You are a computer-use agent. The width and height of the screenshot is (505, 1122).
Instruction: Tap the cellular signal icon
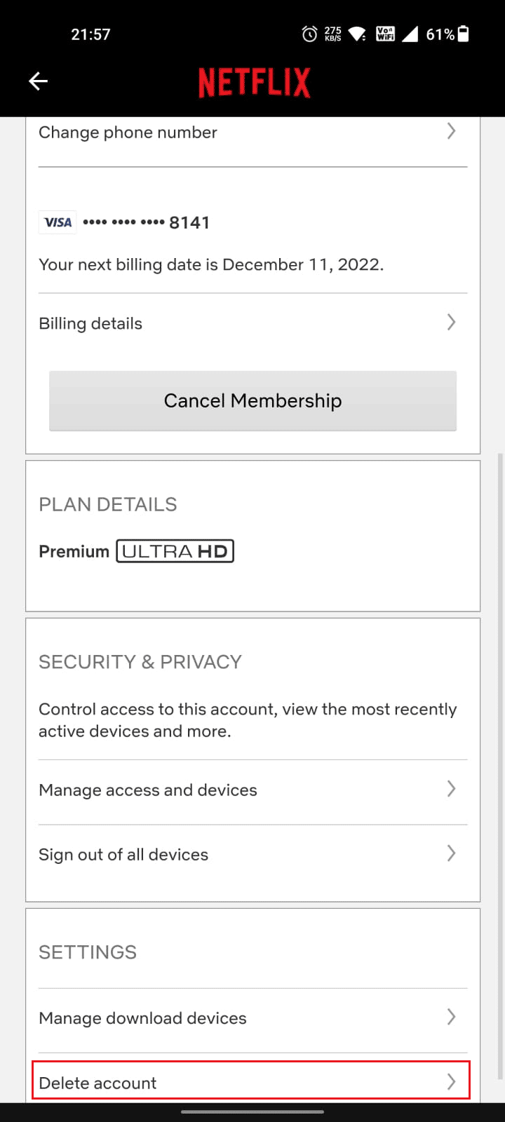tap(413, 33)
